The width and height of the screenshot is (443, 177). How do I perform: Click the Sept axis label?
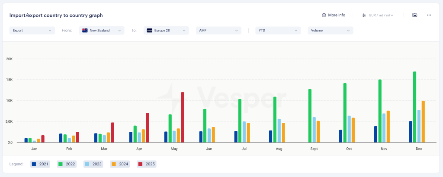pyautogui.click(x=314, y=149)
